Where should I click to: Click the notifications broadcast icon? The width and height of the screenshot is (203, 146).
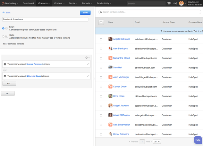tap(175, 3)
